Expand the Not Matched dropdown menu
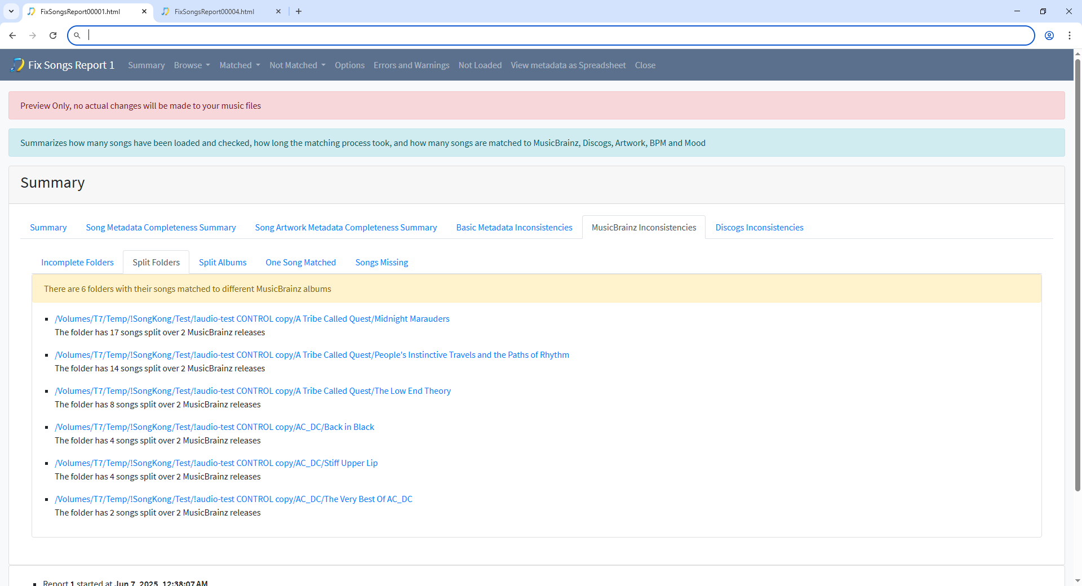 pos(298,65)
